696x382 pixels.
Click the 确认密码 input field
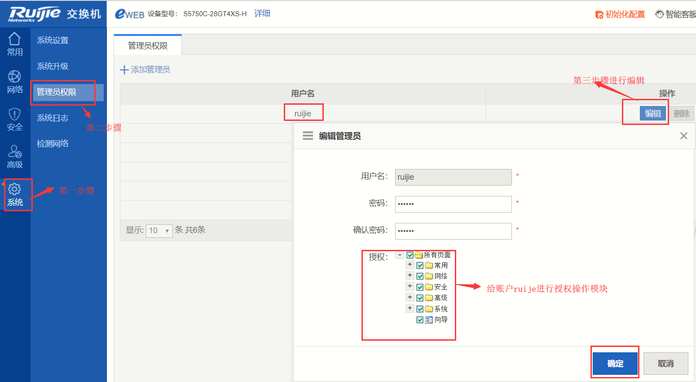pyautogui.click(x=453, y=231)
